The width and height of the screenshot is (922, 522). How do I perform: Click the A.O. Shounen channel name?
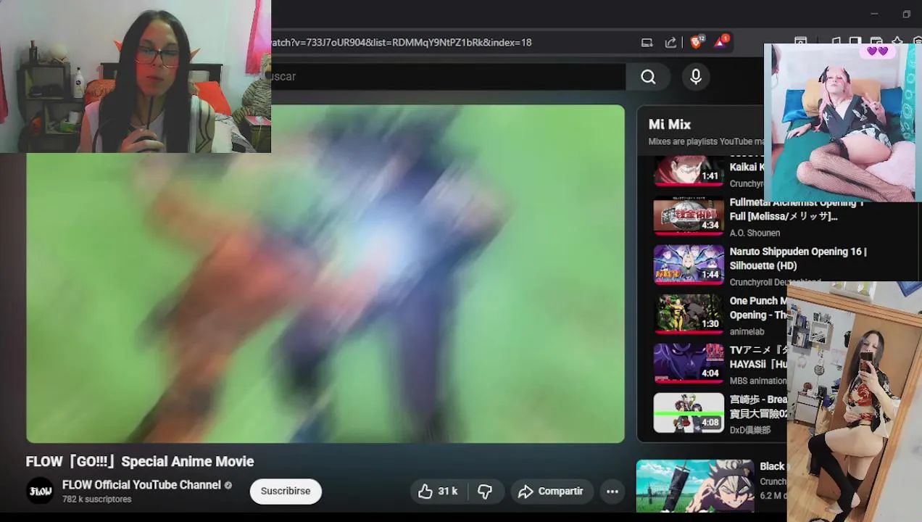(755, 233)
